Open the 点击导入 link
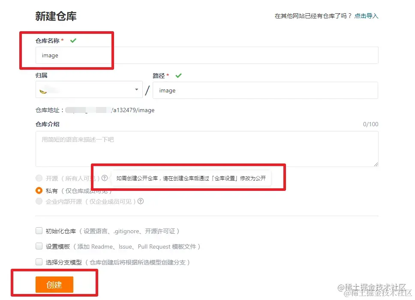Image resolution: width=415 pixels, height=300 pixels. coord(366,16)
